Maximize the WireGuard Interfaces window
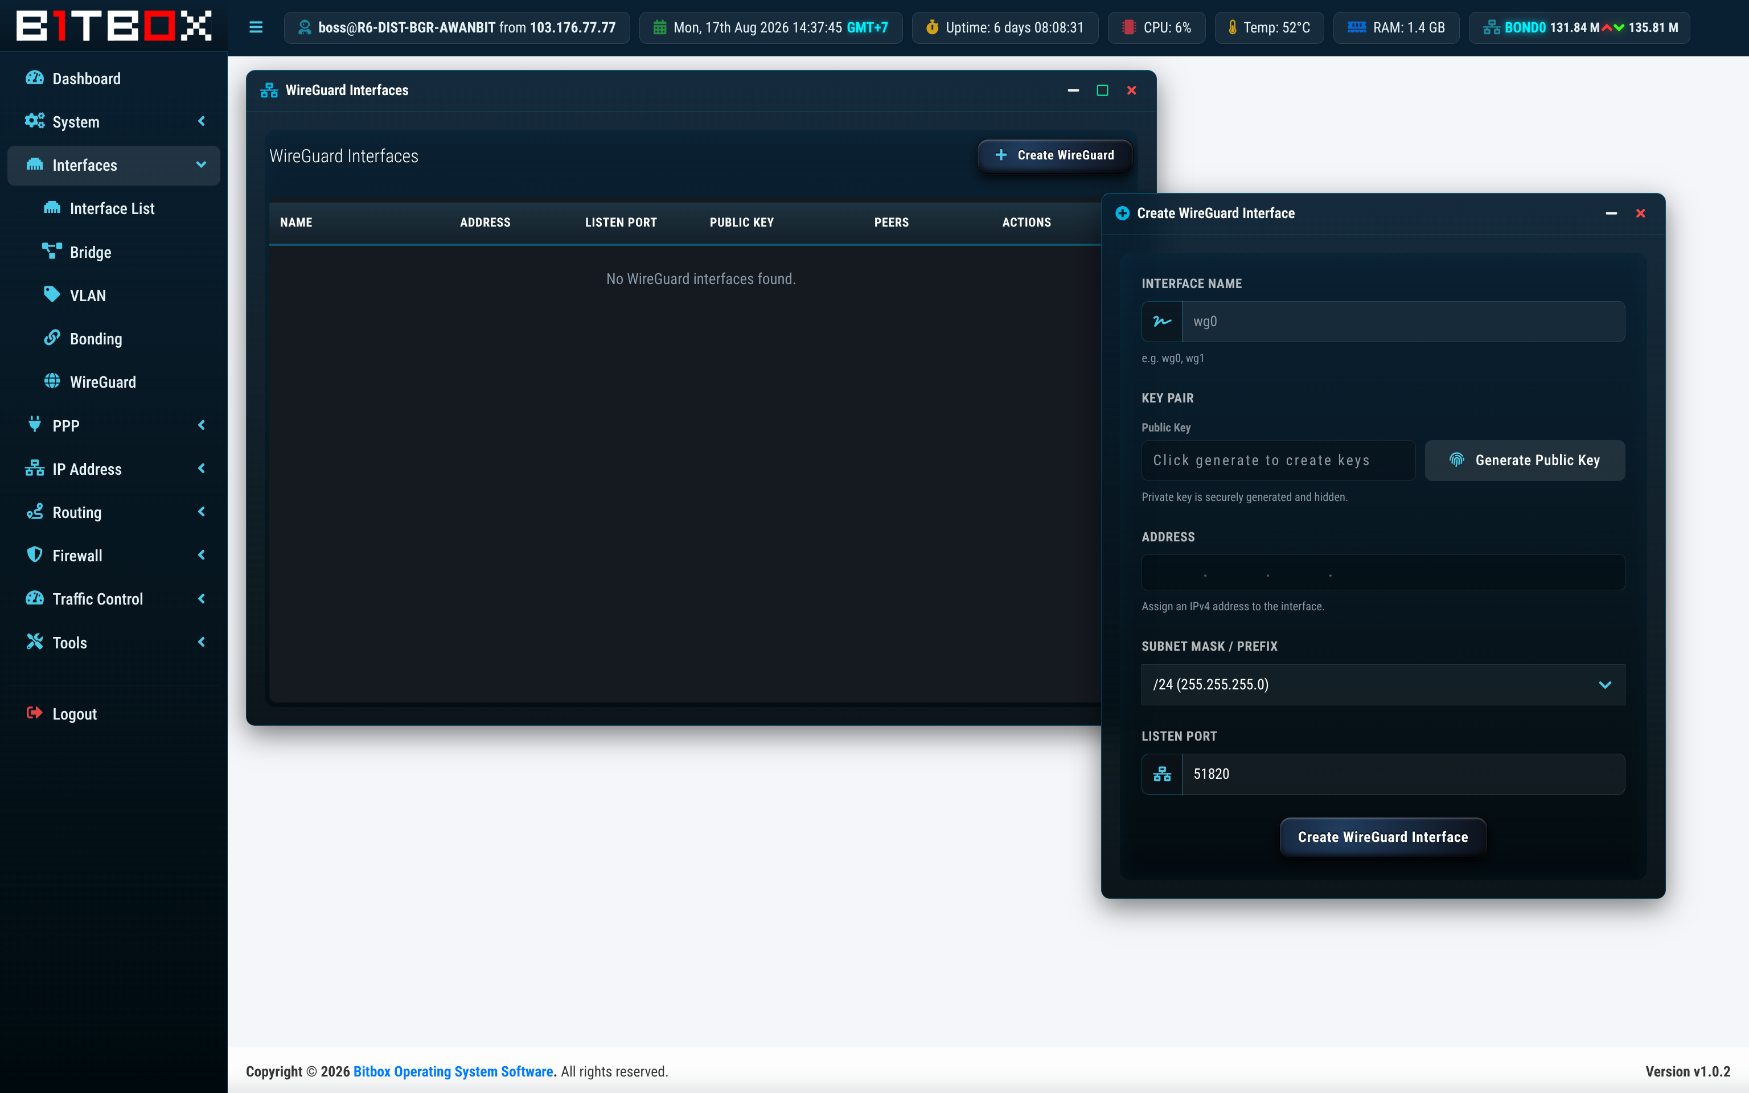The width and height of the screenshot is (1749, 1093). tap(1102, 91)
